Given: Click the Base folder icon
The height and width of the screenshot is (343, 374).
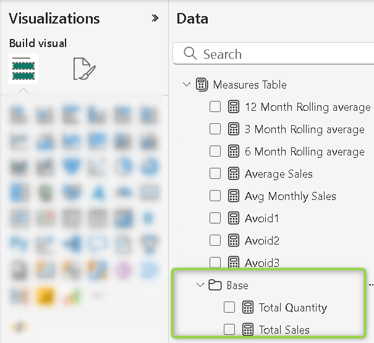Looking at the screenshot, I should click(215, 285).
